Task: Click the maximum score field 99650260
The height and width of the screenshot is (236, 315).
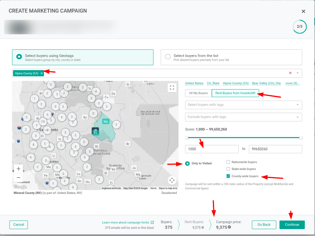Action: (x=276, y=149)
